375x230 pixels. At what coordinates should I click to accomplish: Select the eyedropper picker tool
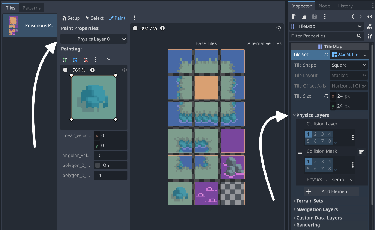click(134, 18)
